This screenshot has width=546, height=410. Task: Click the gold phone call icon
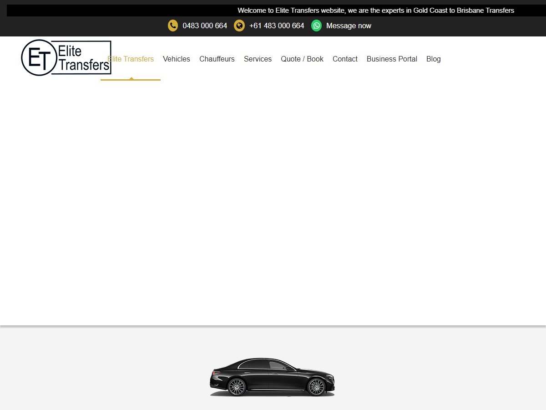pyautogui.click(x=173, y=26)
